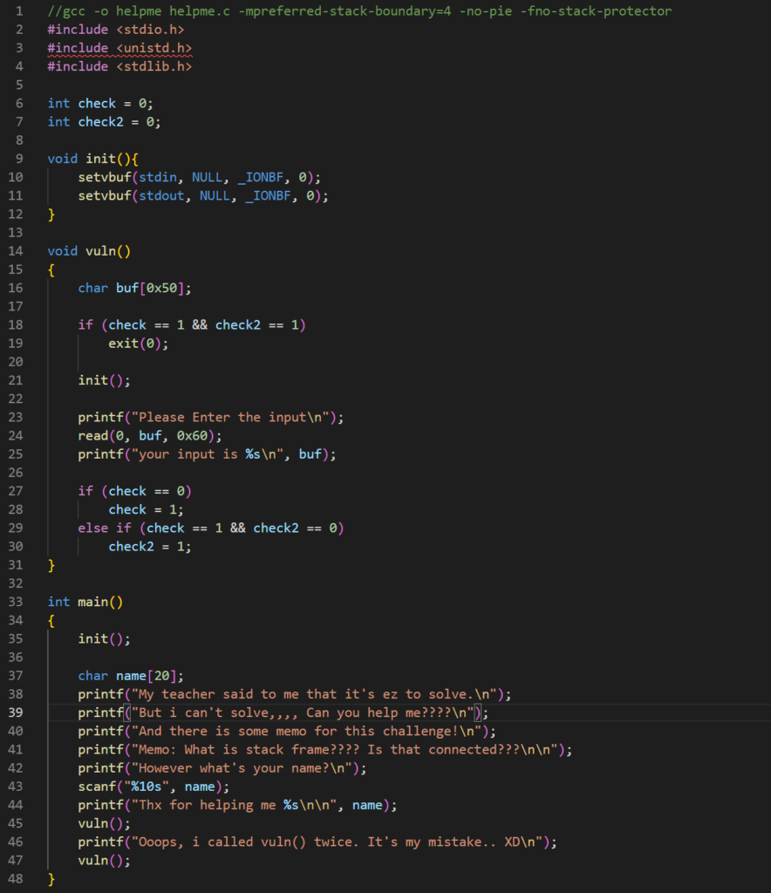The width and height of the screenshot is (771, 893).
Task: Click the "And there is some memo" printf
Action: click(x=287, y=732)
